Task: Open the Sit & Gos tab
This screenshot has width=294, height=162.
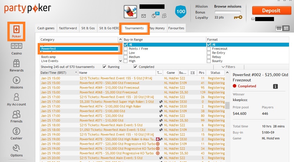Action: pyautogui.click(x=88, y=28)
